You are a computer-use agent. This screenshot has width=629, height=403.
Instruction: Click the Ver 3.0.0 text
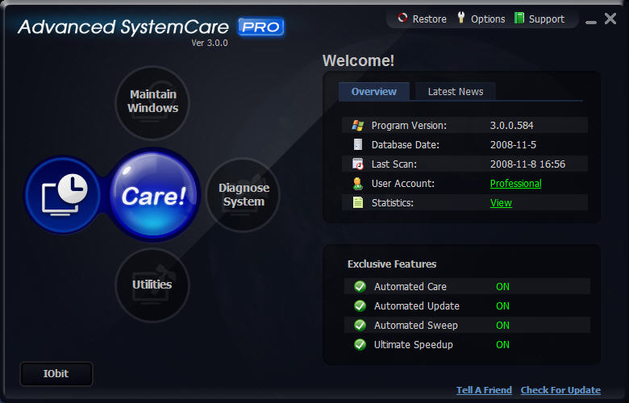pos(210,43)
